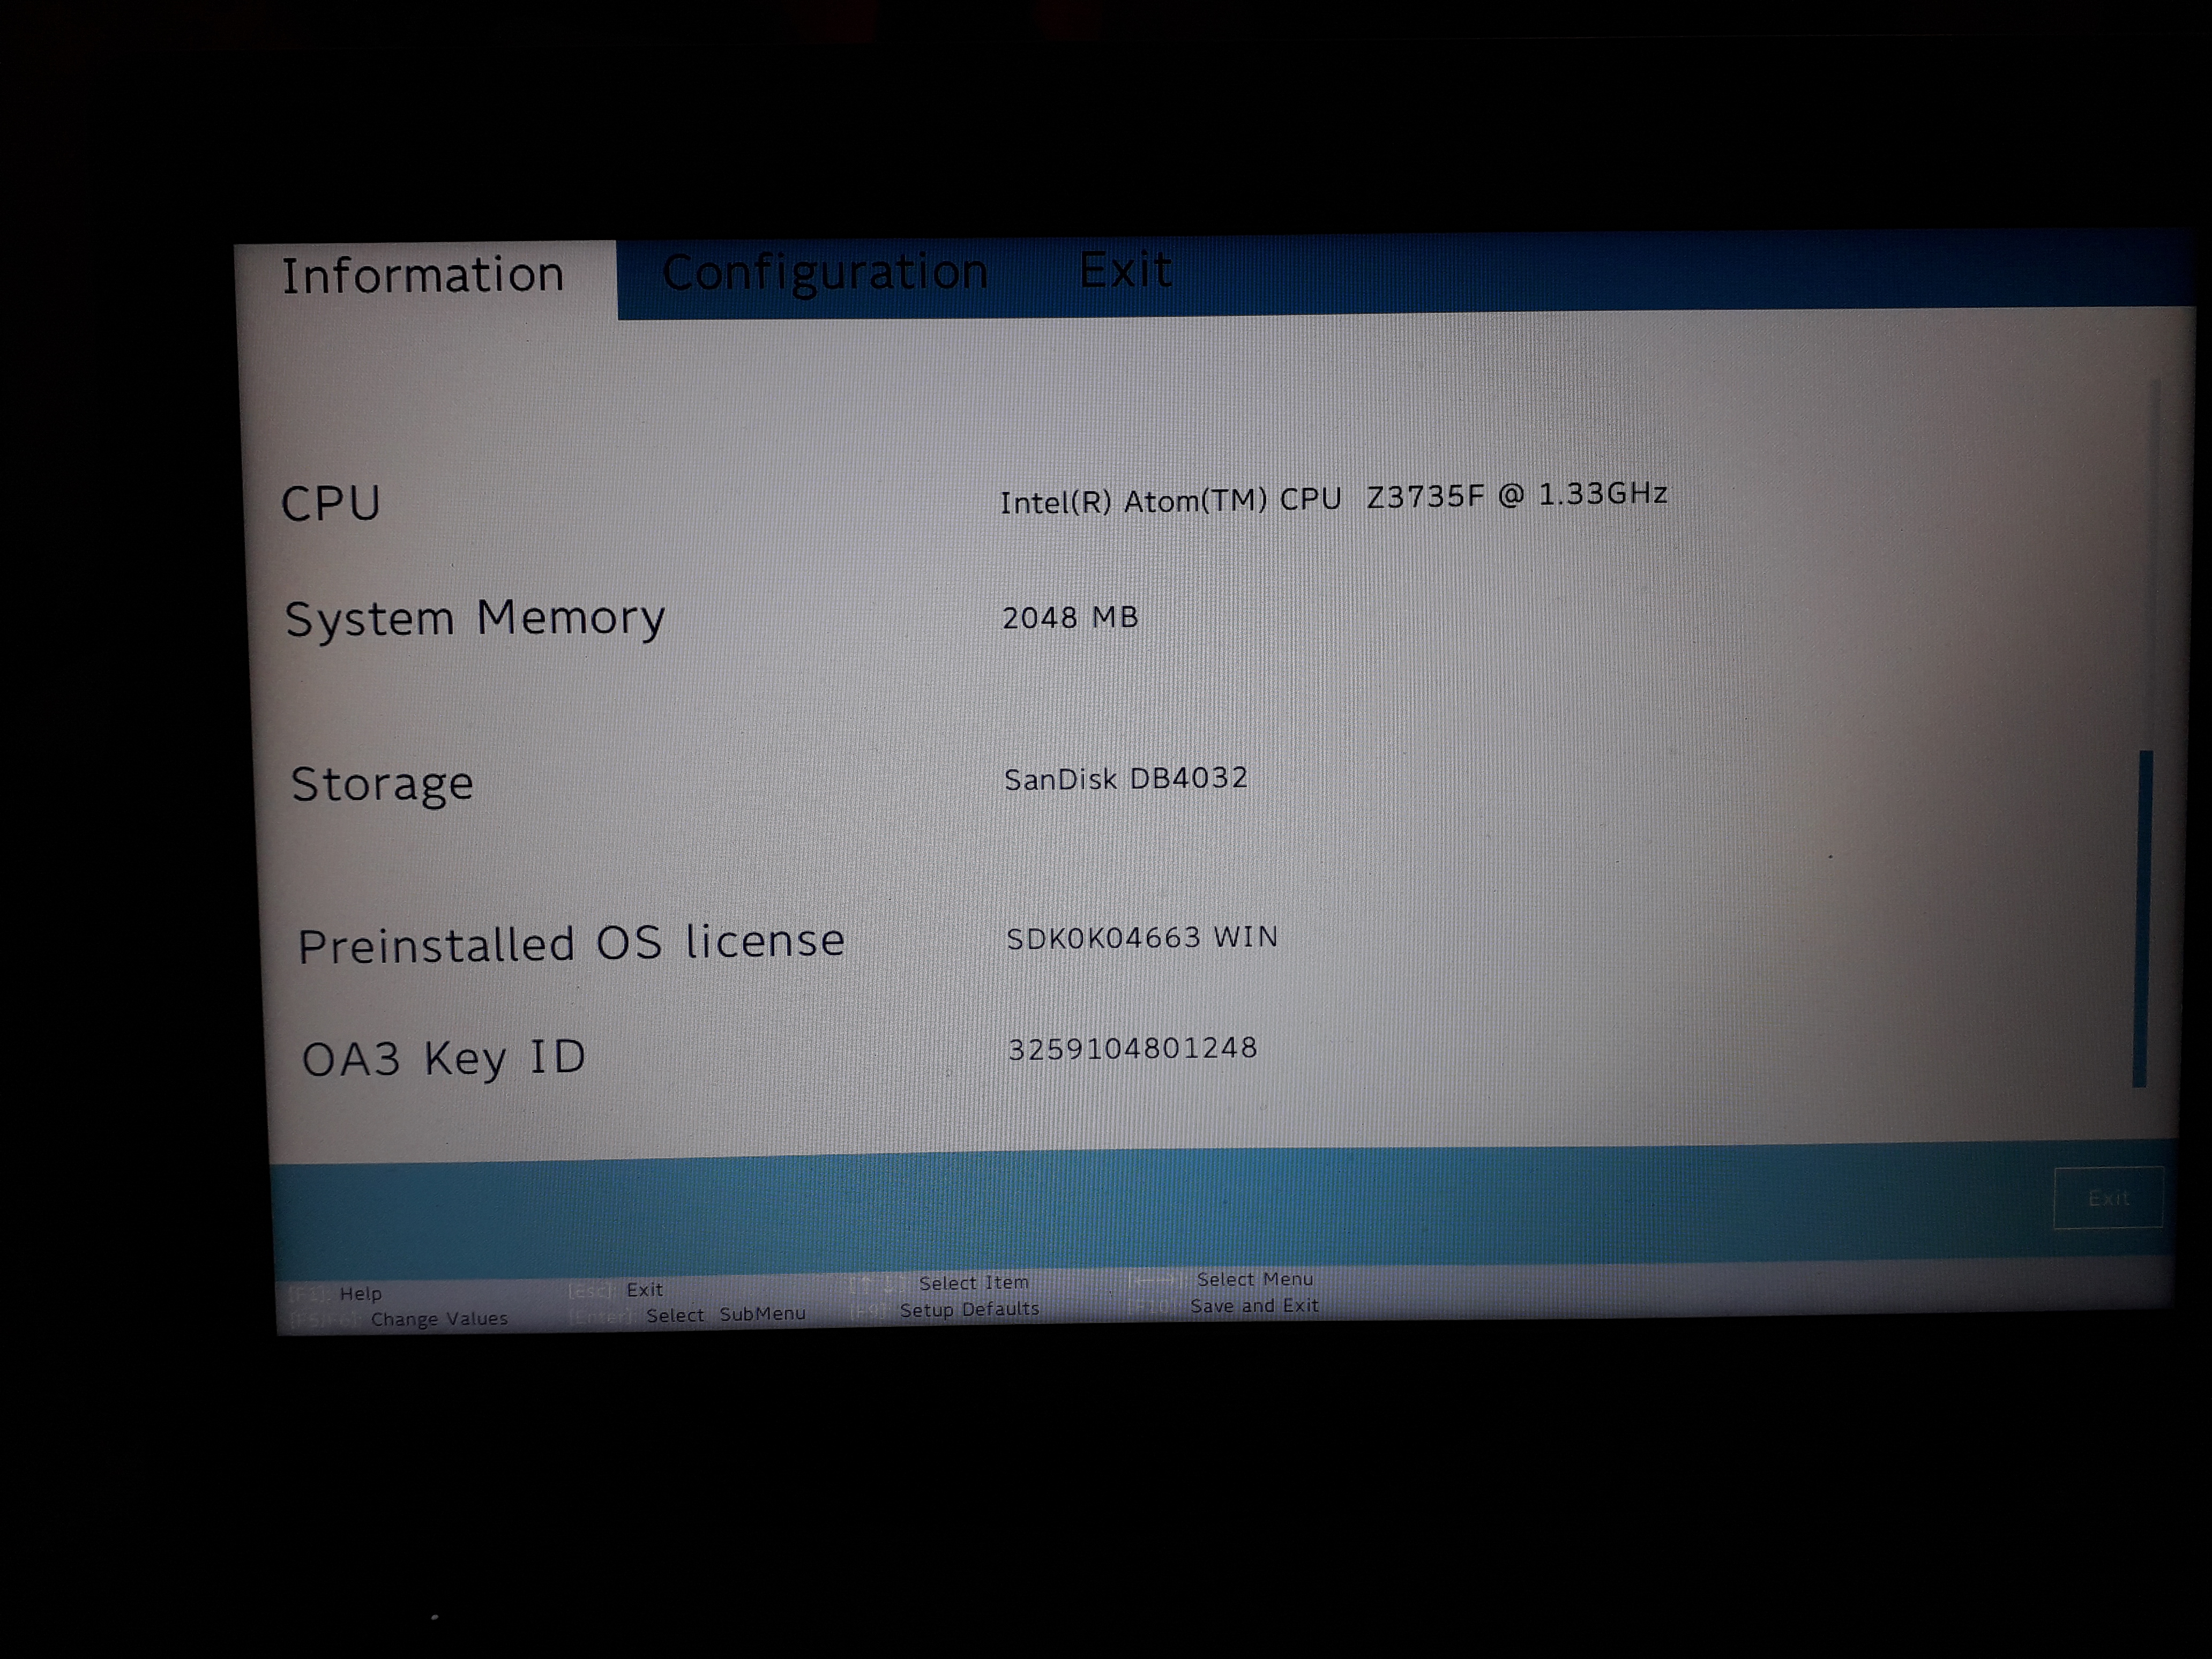2212x1659 pixels.
Task: Click the Help hint in footer
Action: point(359,1293)
